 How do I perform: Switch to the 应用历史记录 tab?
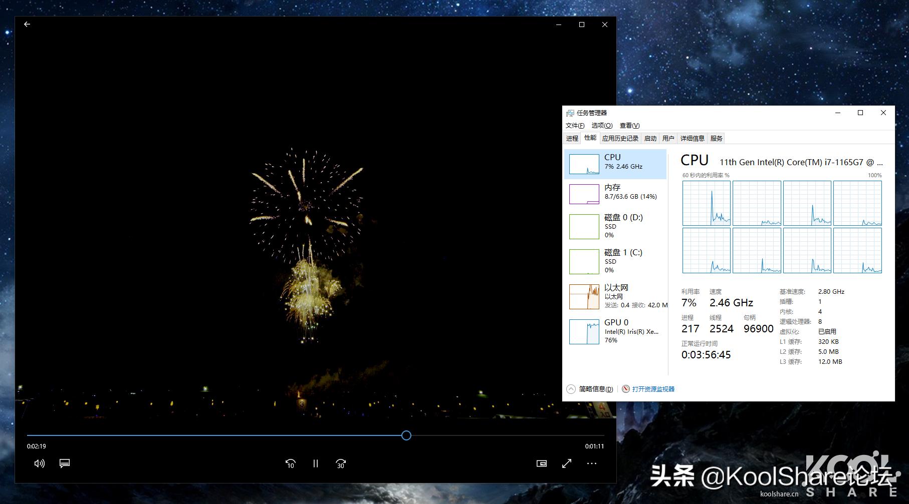[620, 139]
